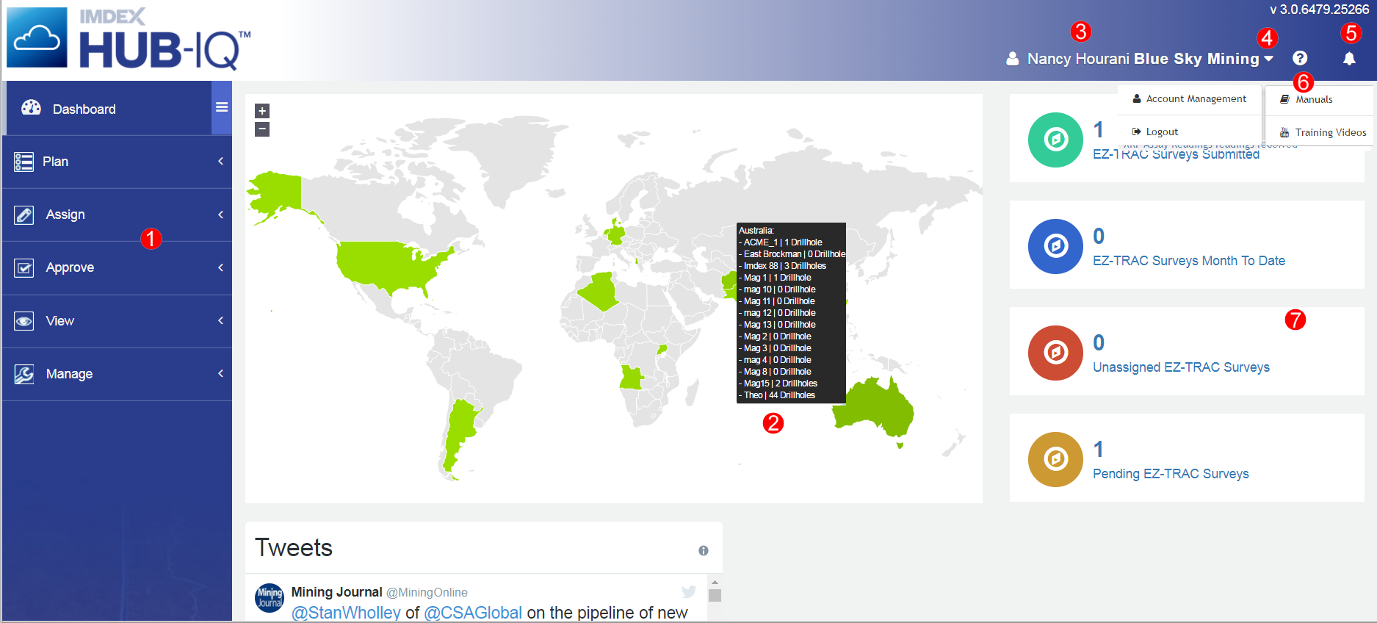Screen dimensions: 1377x623
Task: Select the Assign sidebar item
Action: click(x=118, y=215)
